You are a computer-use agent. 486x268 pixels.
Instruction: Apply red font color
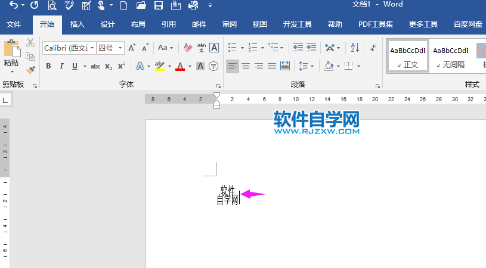pos(180,66)
